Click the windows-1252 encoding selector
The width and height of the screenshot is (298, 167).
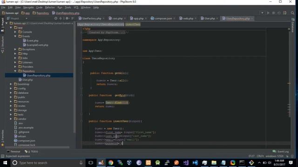(274, 156)
